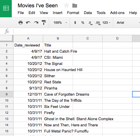Format as currency with dollar icon
This screenshot has width=140, height=136.
click(75, 23)
